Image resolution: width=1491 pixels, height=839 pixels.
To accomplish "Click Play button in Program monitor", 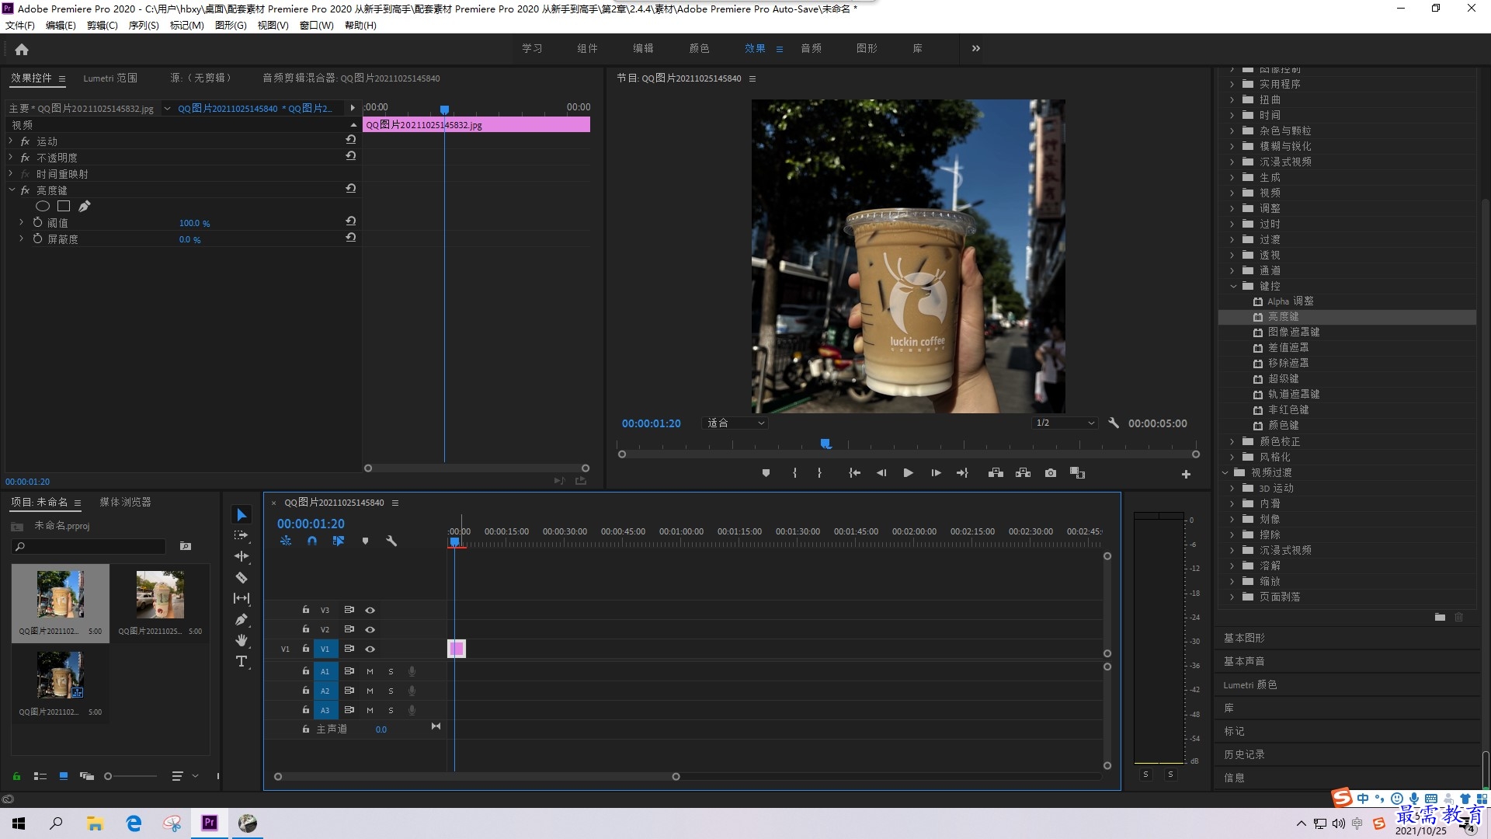I will pos(908,473).
